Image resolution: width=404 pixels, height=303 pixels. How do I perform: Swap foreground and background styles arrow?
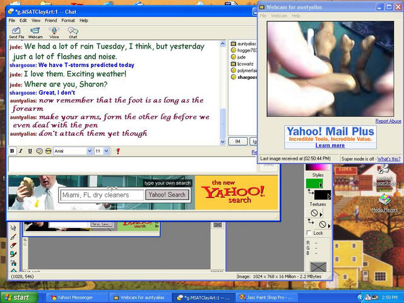tap(311, 192)
